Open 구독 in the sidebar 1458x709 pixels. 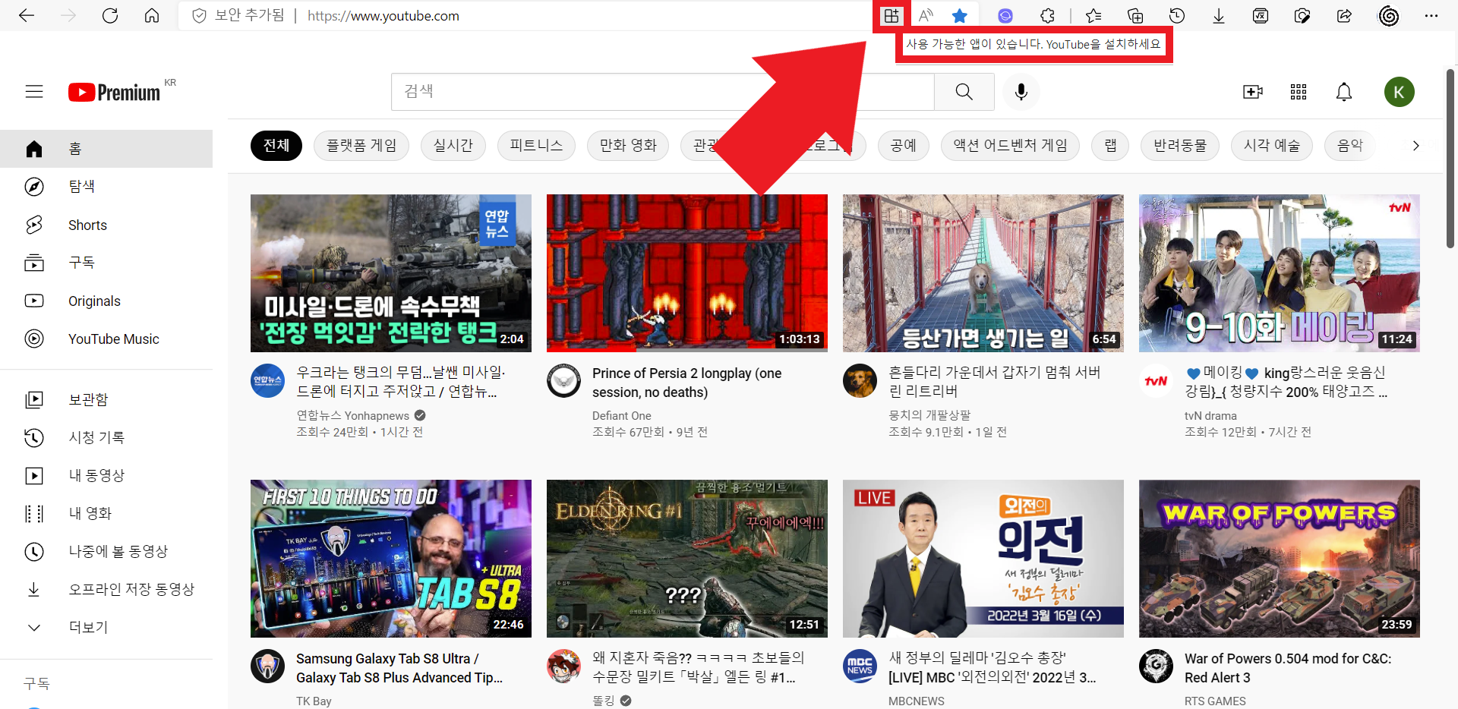[x=106, y=263]
